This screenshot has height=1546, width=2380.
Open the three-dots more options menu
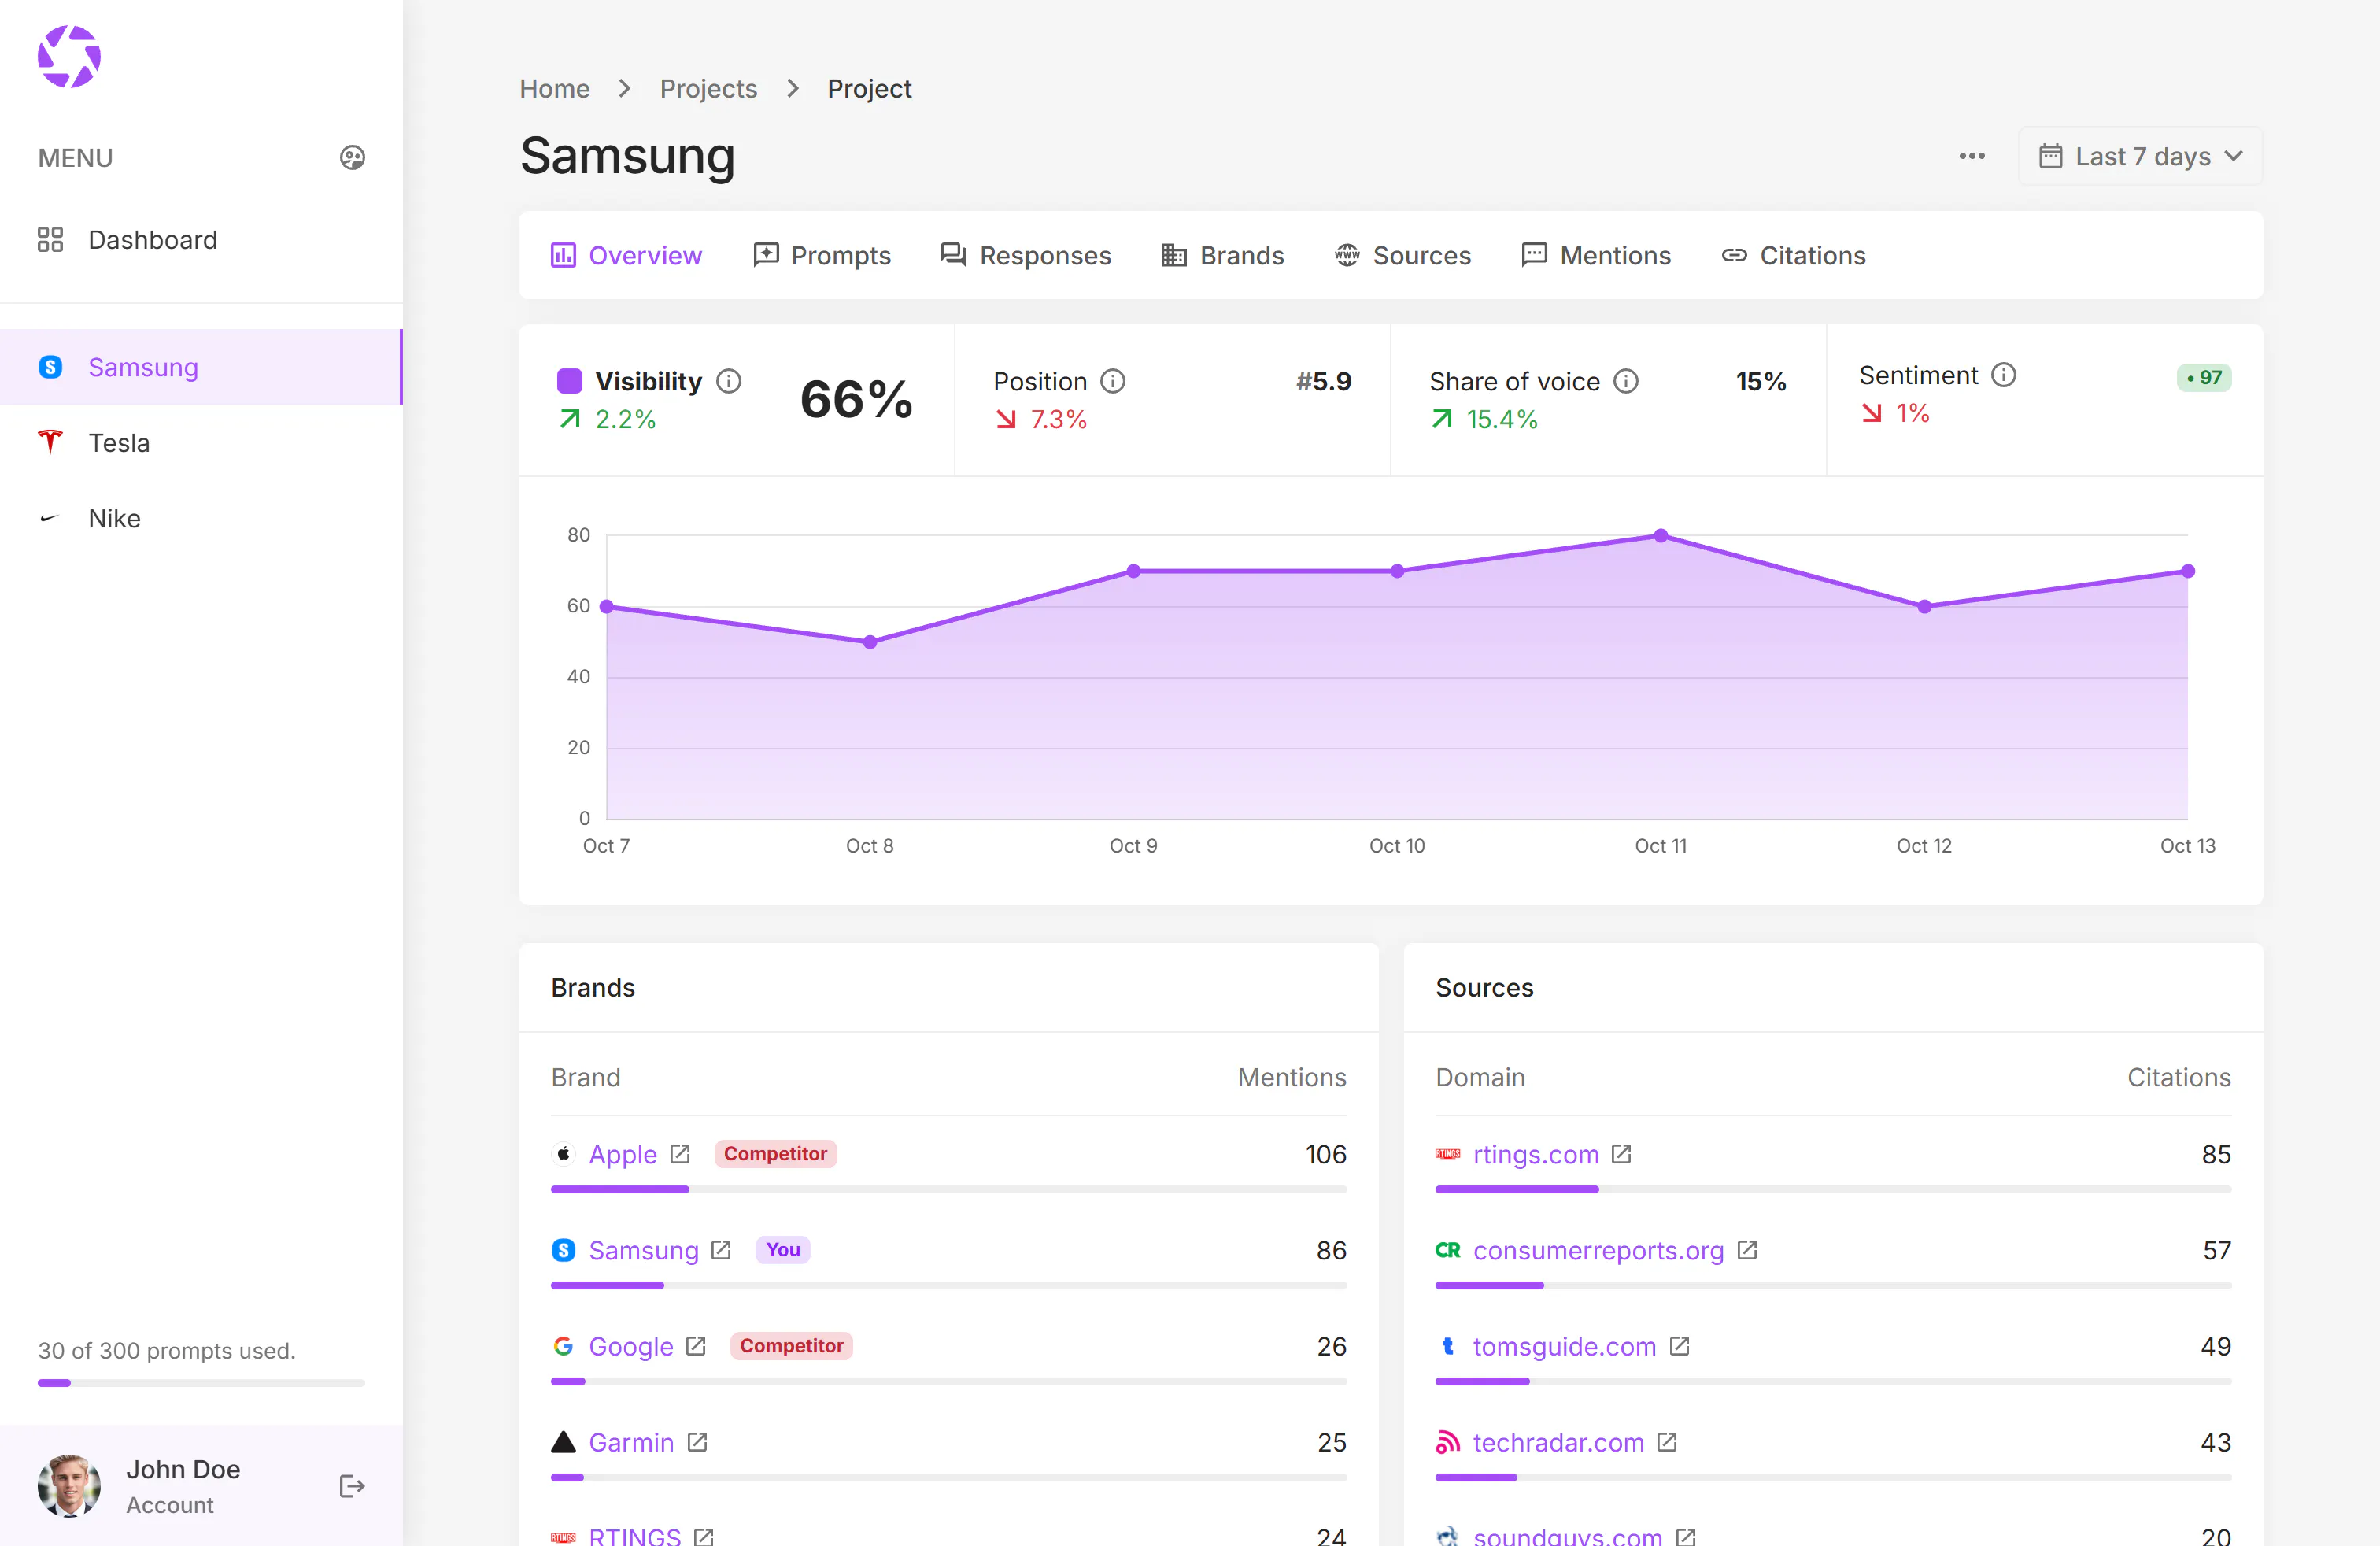pos(1972,156)
